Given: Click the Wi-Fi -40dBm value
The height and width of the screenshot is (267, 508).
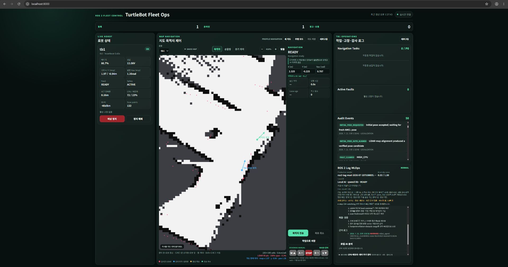Looking at the screenshot, I should [x=106, y=106].
